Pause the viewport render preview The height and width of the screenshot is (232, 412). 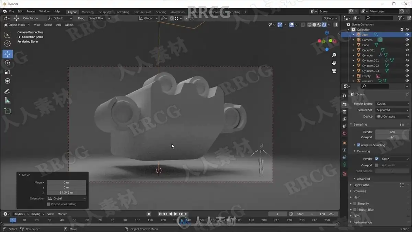pyautogui.click(x=336, y=25)
